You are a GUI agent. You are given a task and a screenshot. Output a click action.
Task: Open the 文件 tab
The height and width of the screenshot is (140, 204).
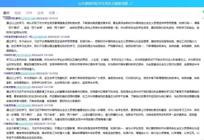coord(29,13)
